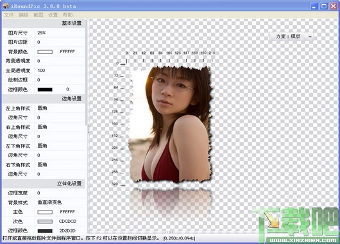Screen dimensions: 340x244
Task: Select the 图片尺寸 label
Action: pos(18,33)
